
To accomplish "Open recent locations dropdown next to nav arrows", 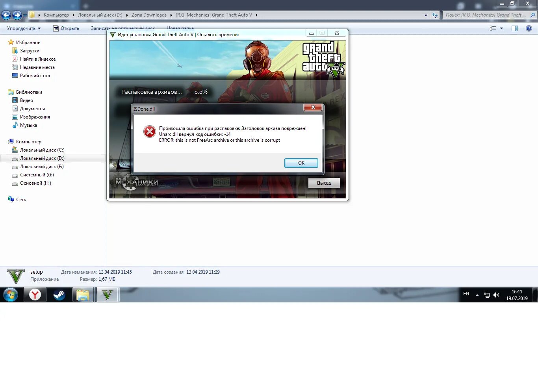I will point(25,15).
